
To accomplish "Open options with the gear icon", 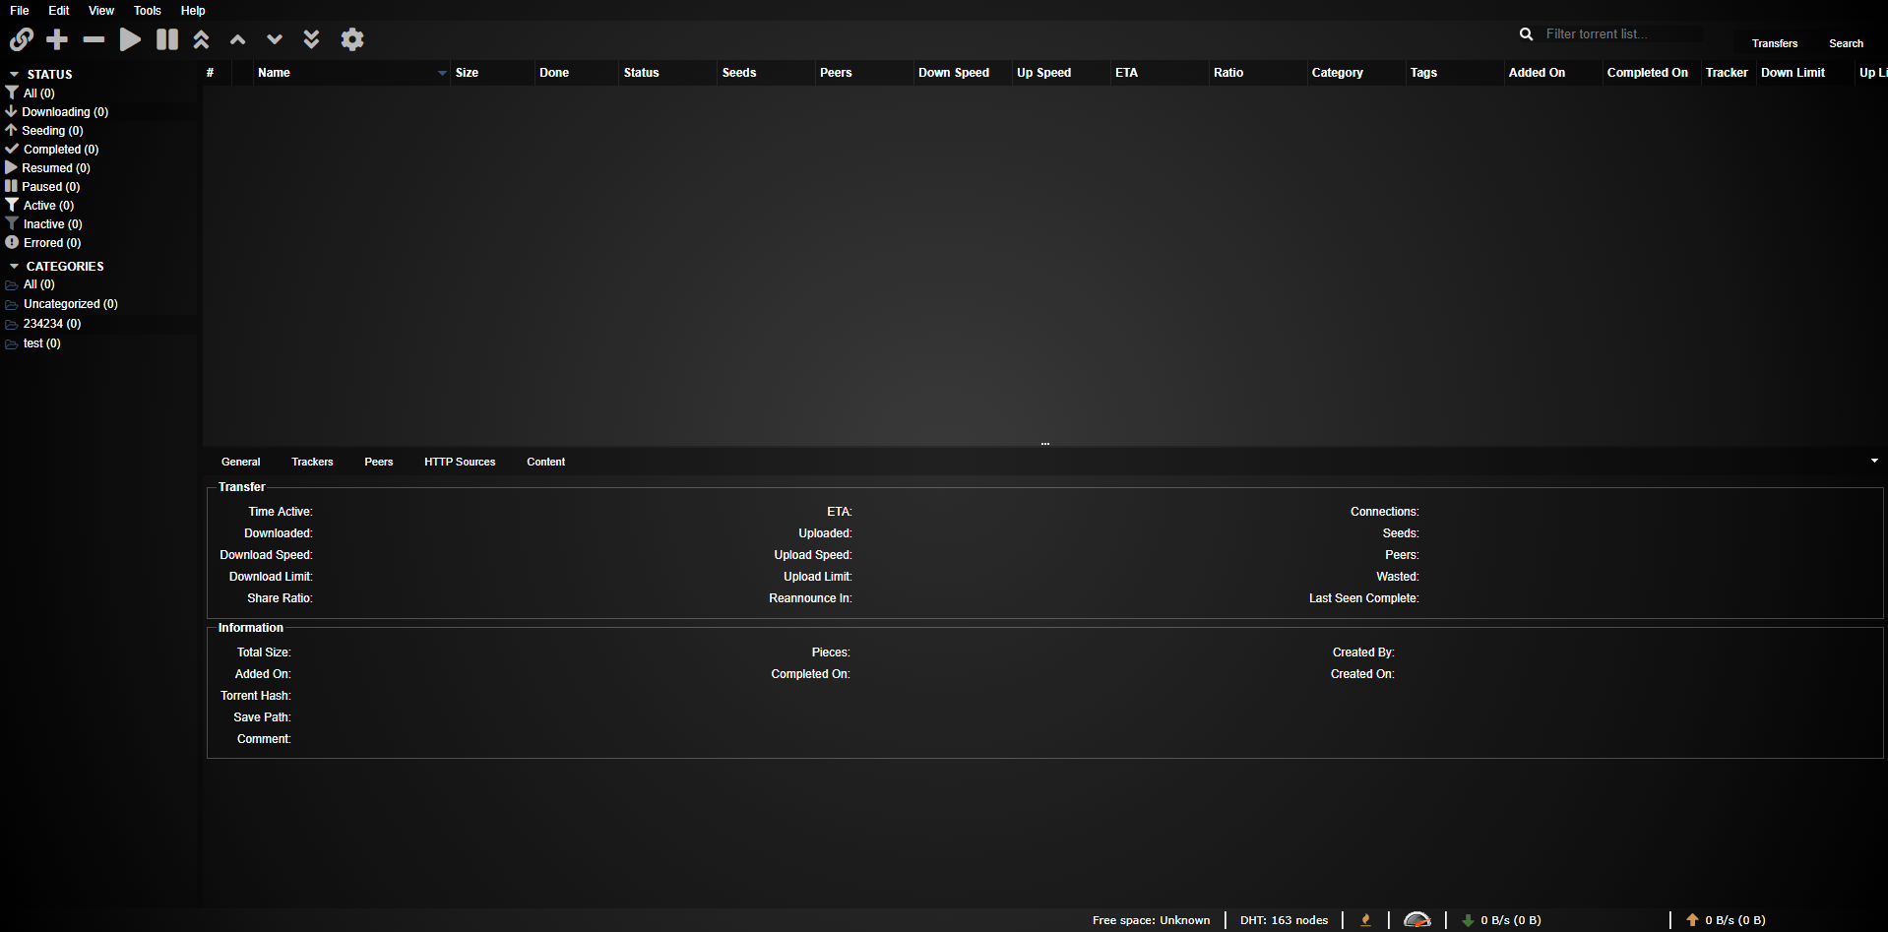I will point(352,39).
